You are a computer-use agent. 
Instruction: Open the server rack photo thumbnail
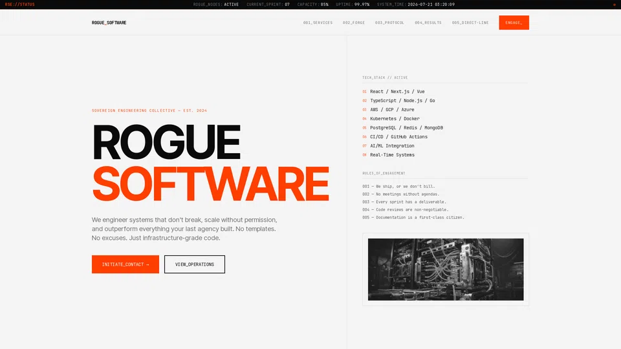[x=446, y=269]
